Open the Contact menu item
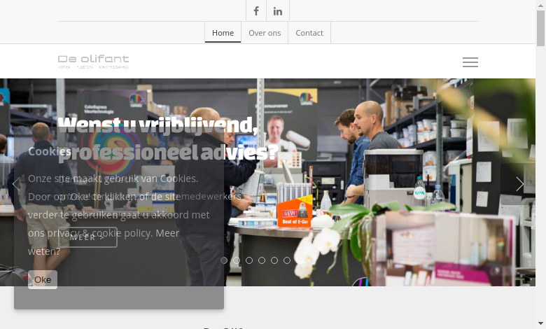546x329 pixels. point(309,33)
